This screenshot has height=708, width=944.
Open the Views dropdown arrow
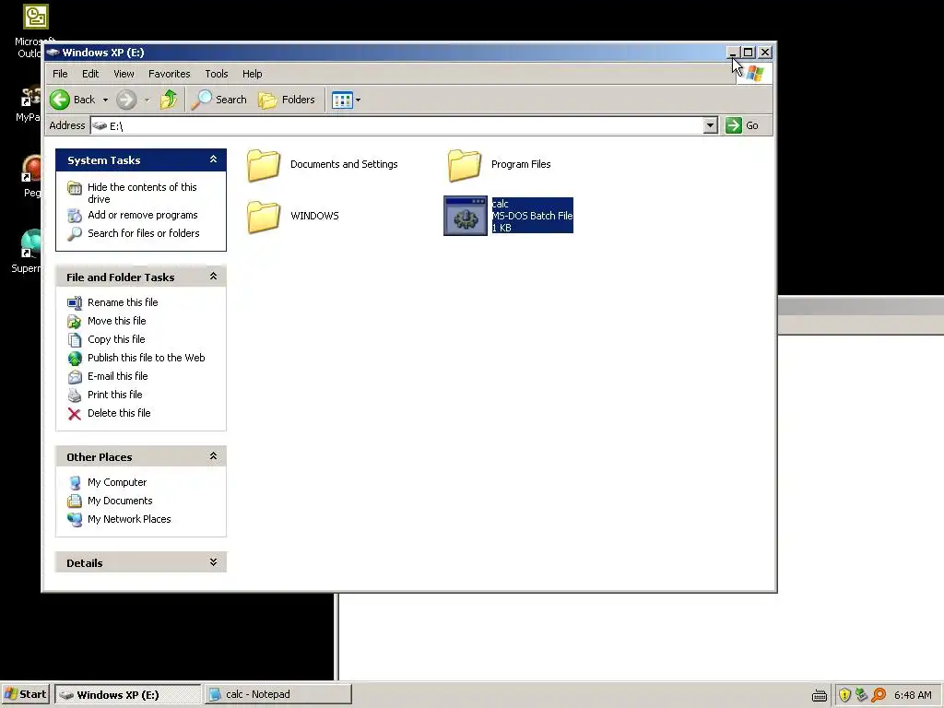click(x=359, y=100)
